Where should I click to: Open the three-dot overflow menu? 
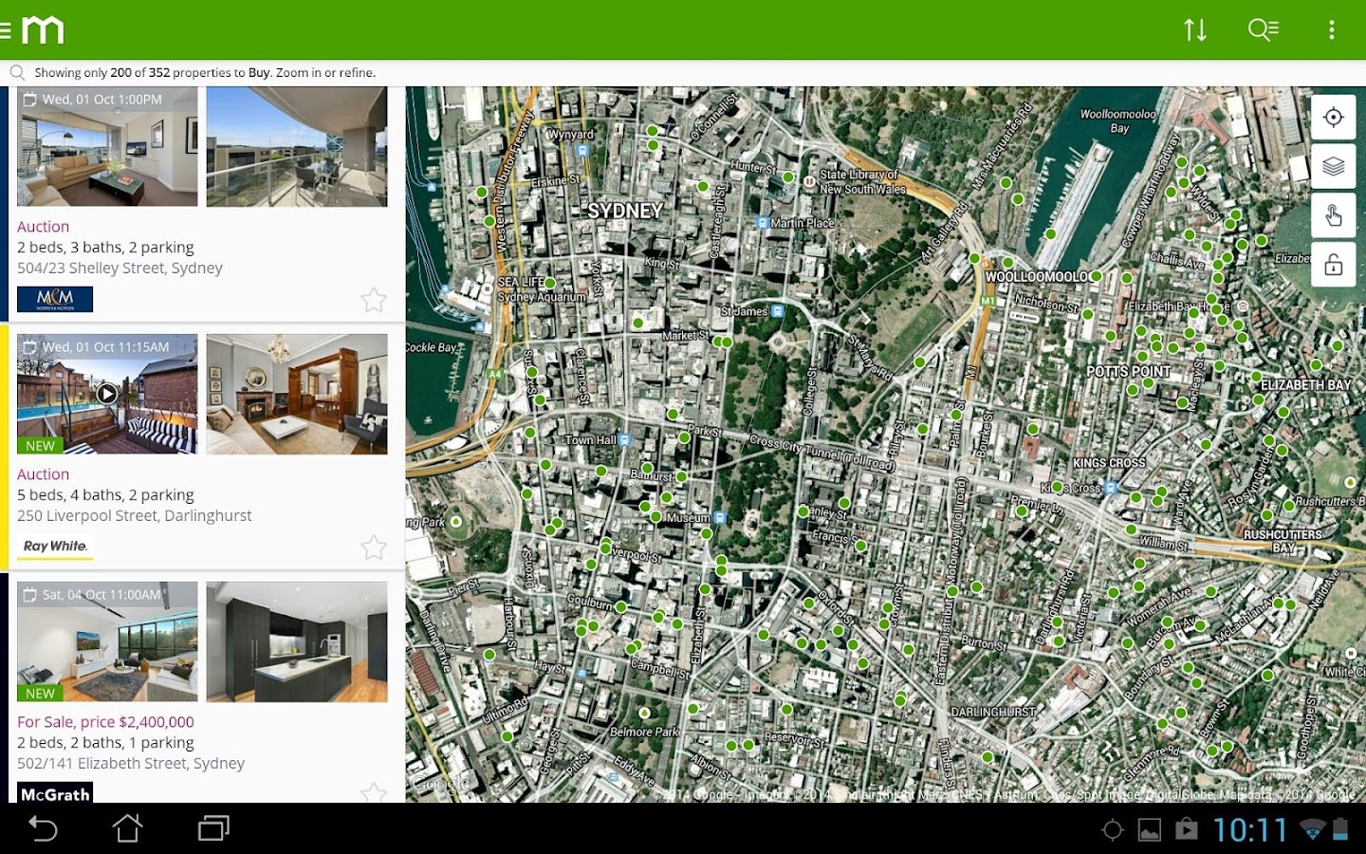coord(1332,29)
